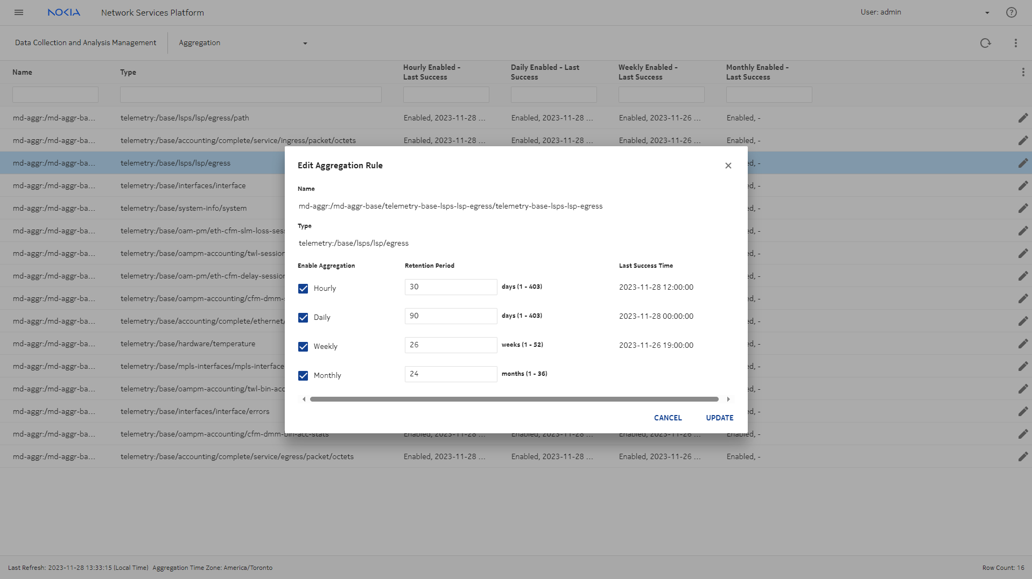
Task: Open the help question mark icon
Action: click(1011, 12)
